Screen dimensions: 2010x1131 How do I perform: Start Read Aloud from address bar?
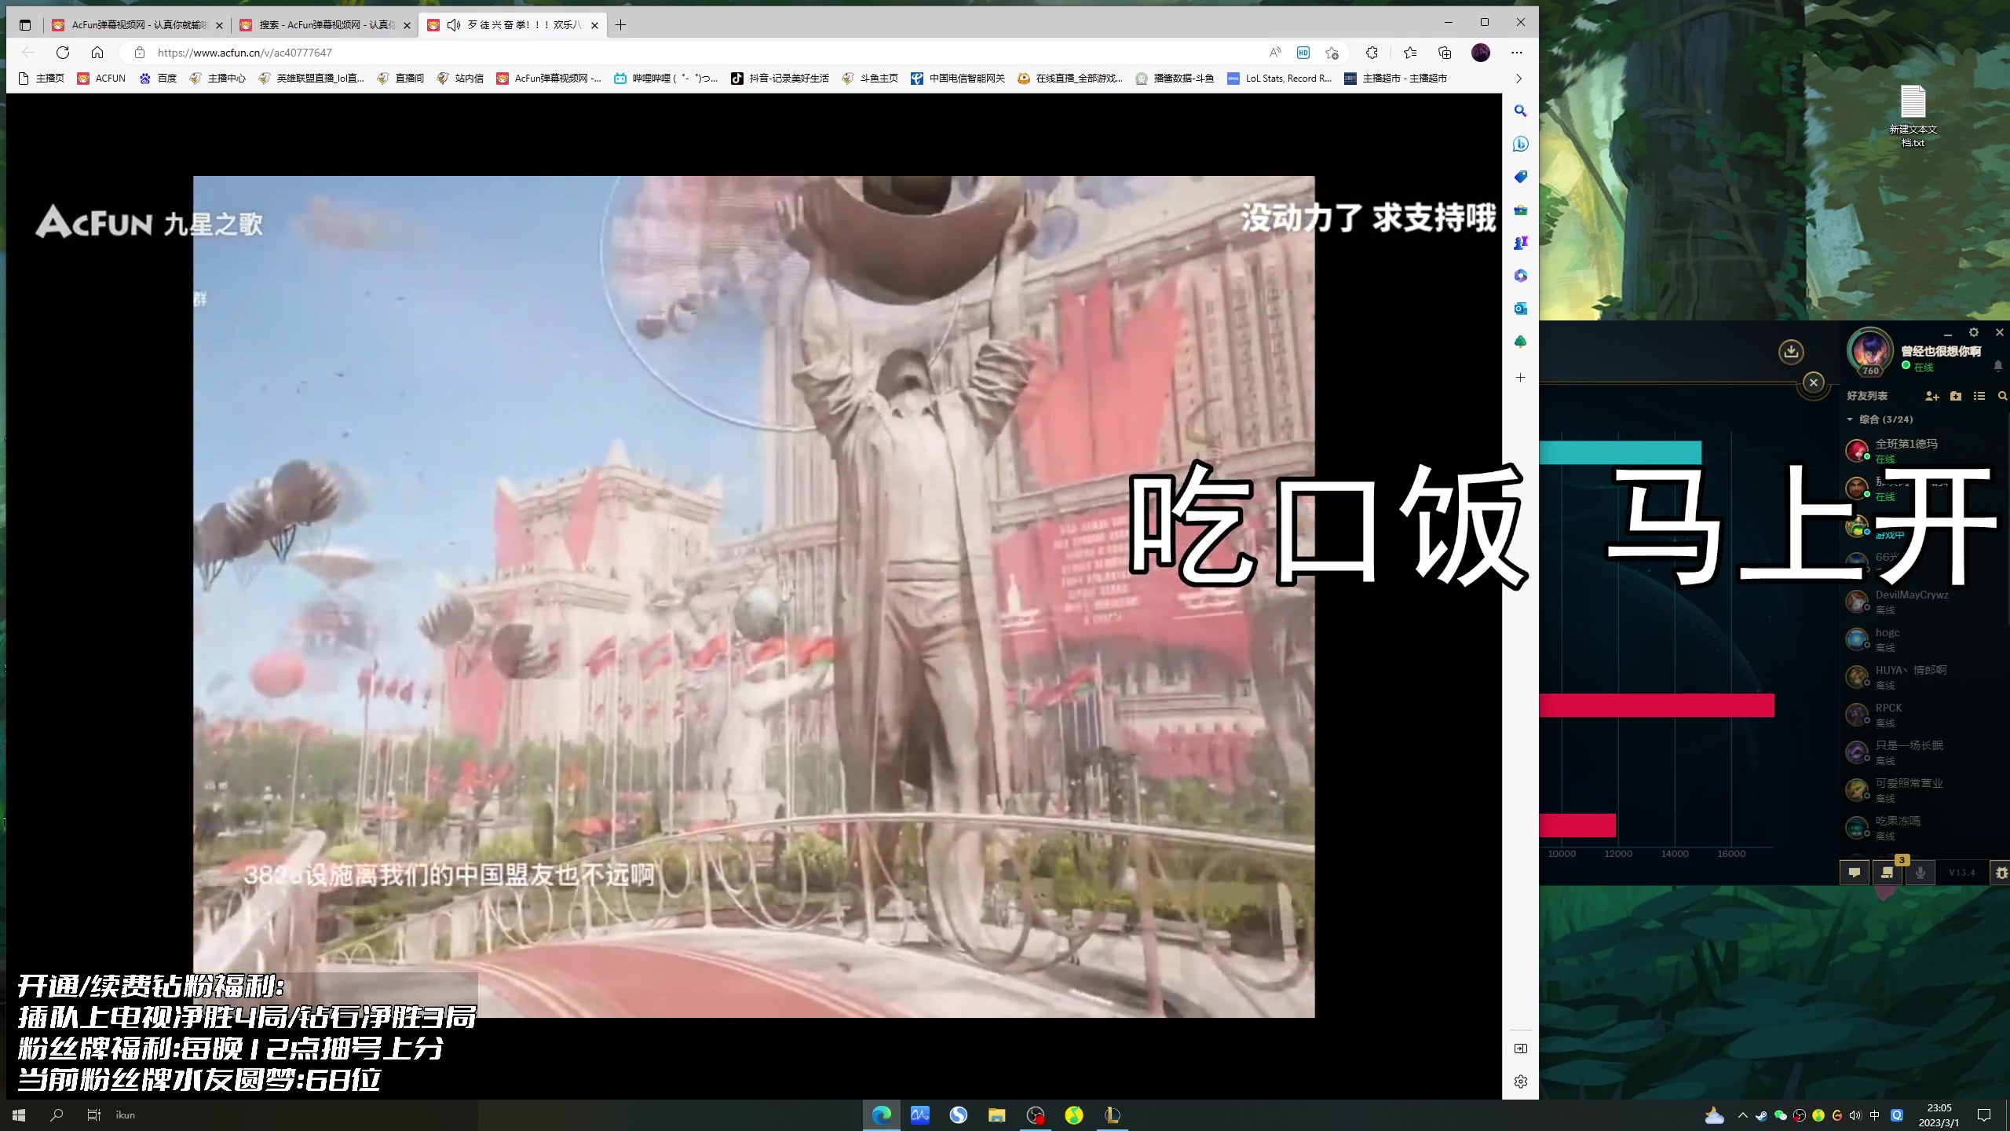pyautogui.click(x=1274, y=53)
